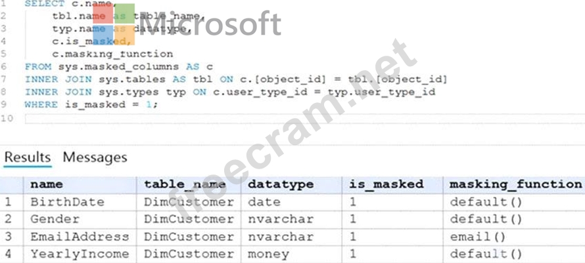Click the WHERE keyword on line 9
The image size is (585, 263).
click(42, 104)
